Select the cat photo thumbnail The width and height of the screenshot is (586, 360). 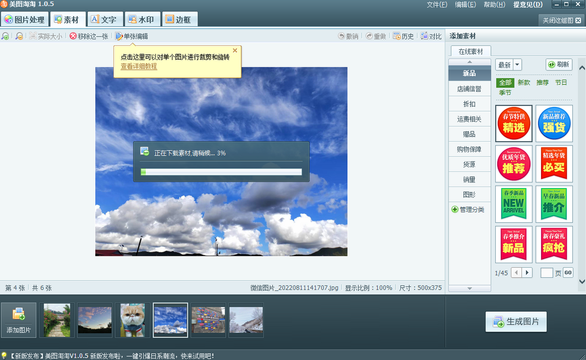click(132, 320)
